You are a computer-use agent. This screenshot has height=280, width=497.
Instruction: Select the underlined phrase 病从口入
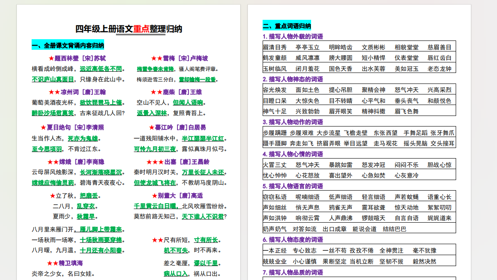point(176,274)
